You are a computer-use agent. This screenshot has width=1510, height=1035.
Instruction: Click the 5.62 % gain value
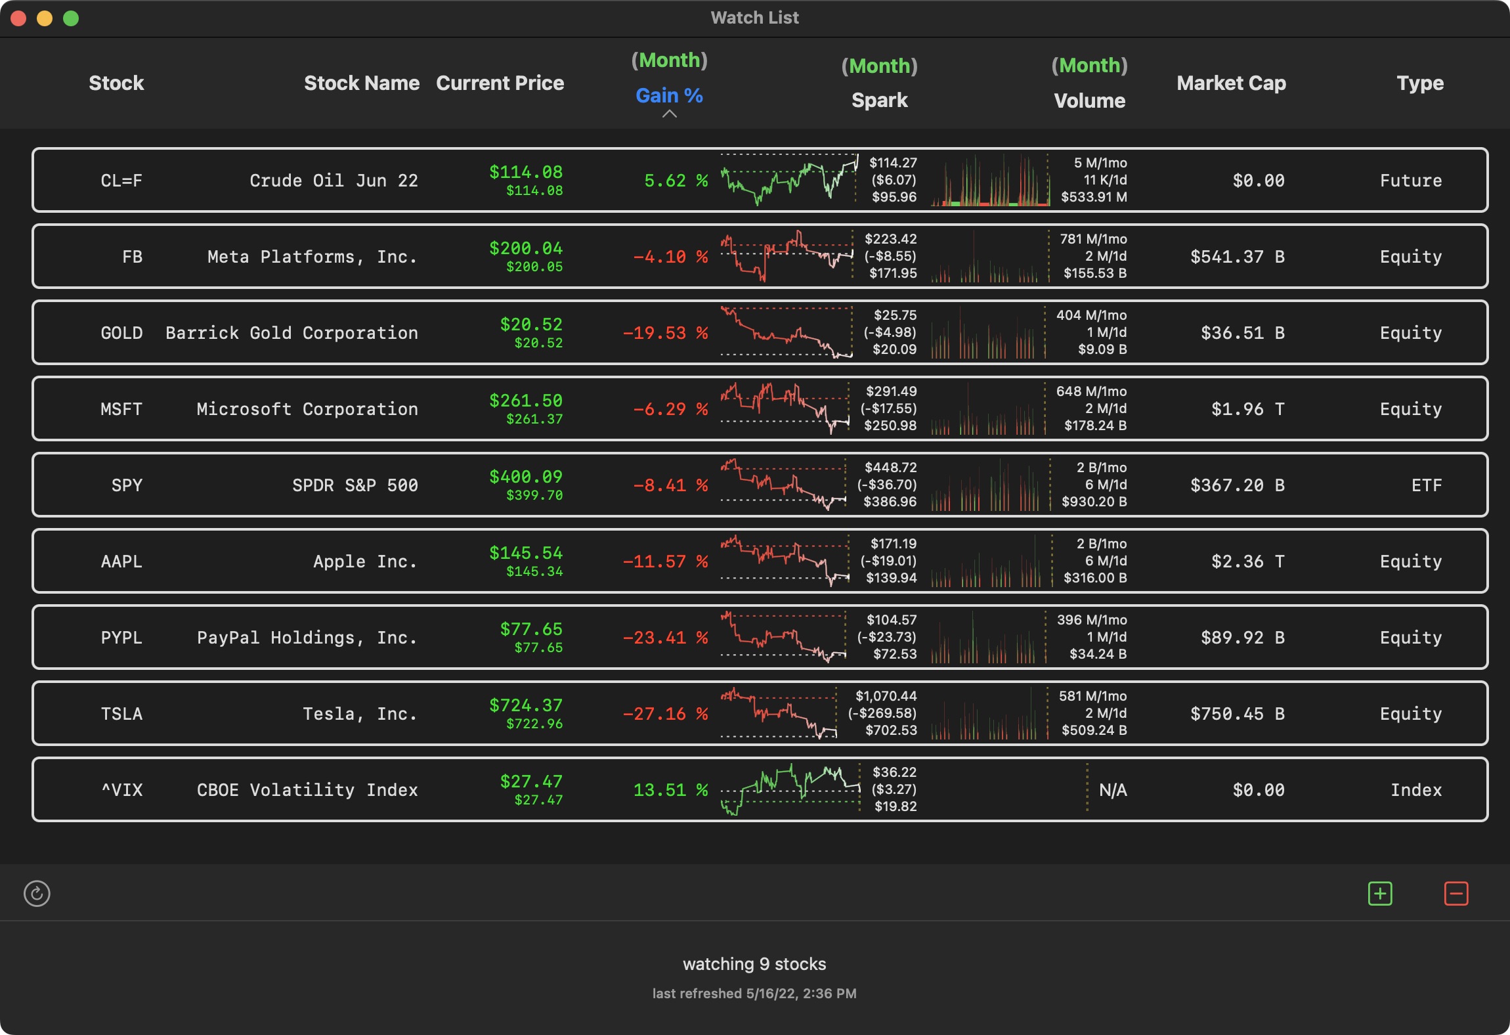(x=676, y=181)
